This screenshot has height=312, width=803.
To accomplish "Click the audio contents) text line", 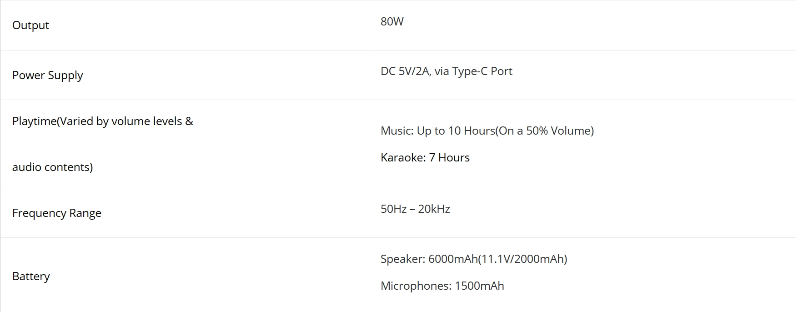I will pyautogui.click(x=52, y=167).
